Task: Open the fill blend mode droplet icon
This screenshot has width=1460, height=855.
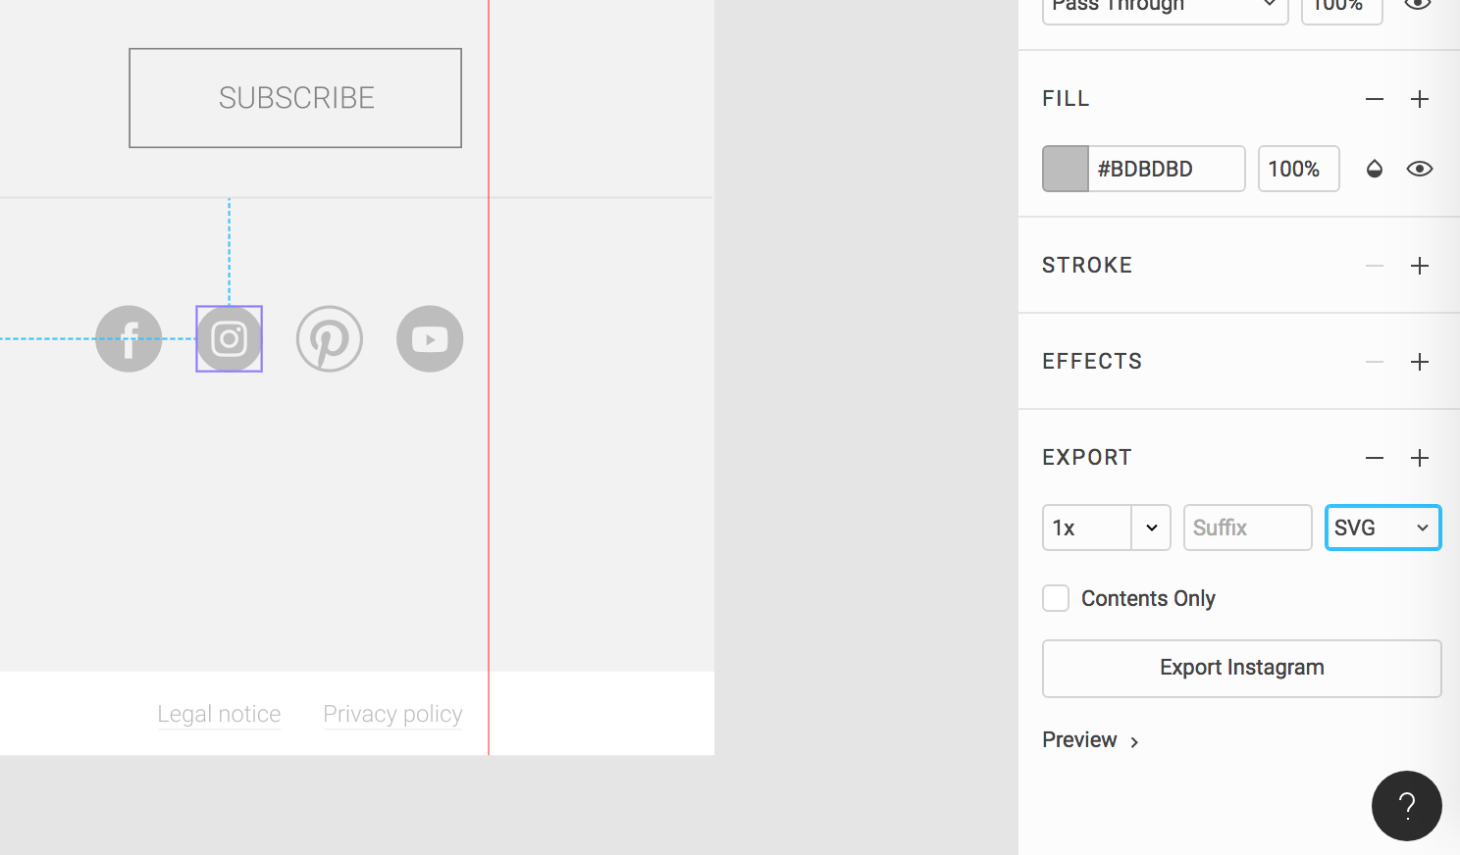Action: pyautogui.click(x=1374, y=169)
